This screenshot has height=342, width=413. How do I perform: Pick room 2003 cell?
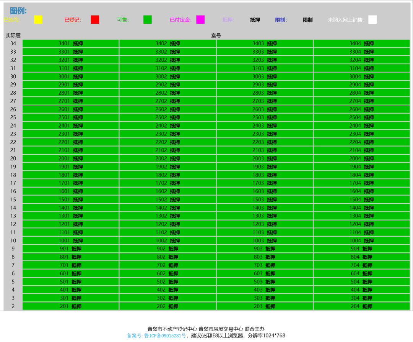pyautogui.click(x=265, y=159)
